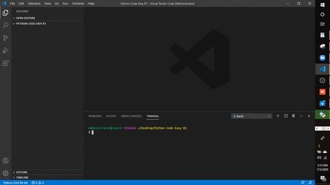Viewport: 330px width, 185px height.
Task: Open the terminal selector dropdown 2: bash
Action: click(x=252, y=116)
